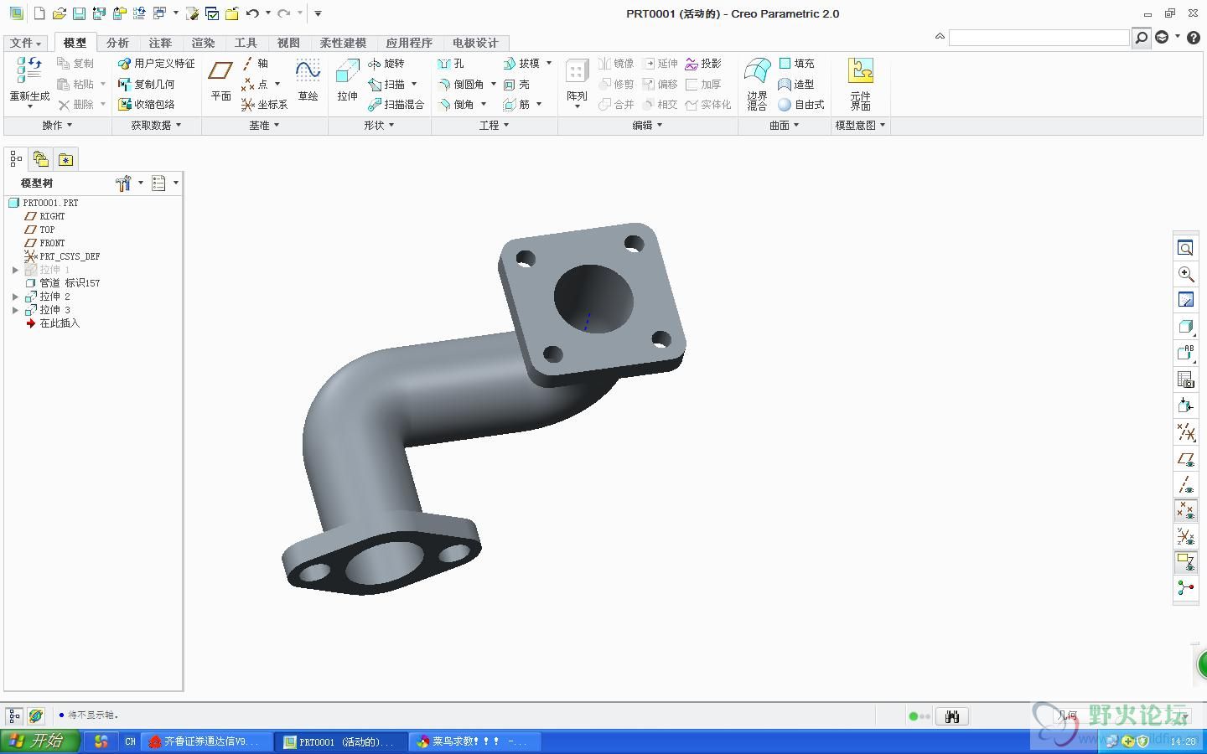The height and width of the screenshot is (754, 1207).
Task: Click the Fill (填充) surface tool
Action: (796, 64)
